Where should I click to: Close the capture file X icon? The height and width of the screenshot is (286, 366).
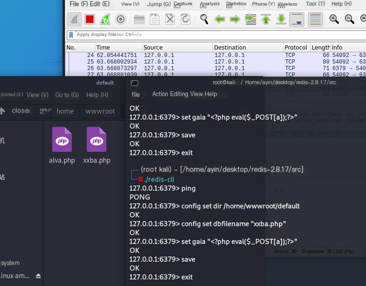click(170, 19)
